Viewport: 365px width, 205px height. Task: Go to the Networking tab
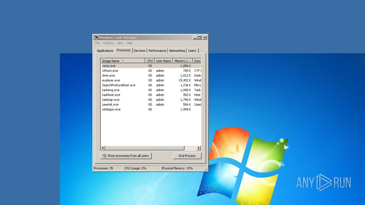tap(177, 51)
